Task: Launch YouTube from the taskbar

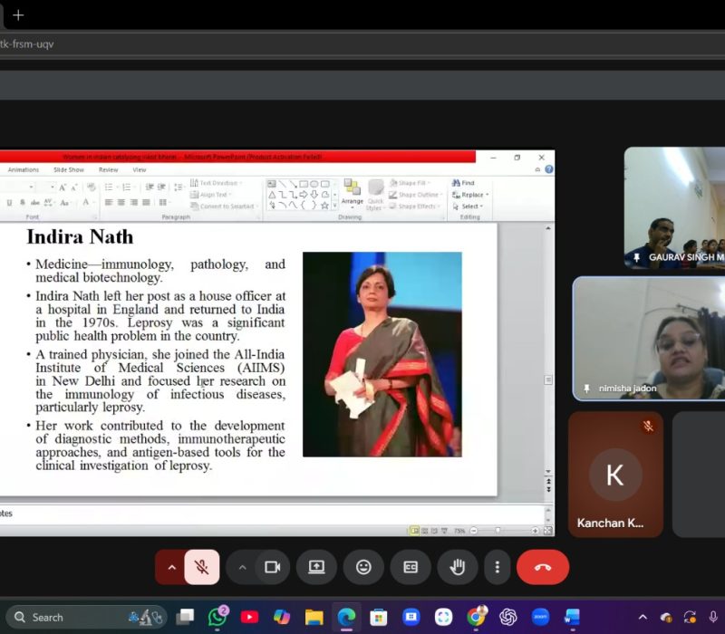Action: click(x=249, y=617)
